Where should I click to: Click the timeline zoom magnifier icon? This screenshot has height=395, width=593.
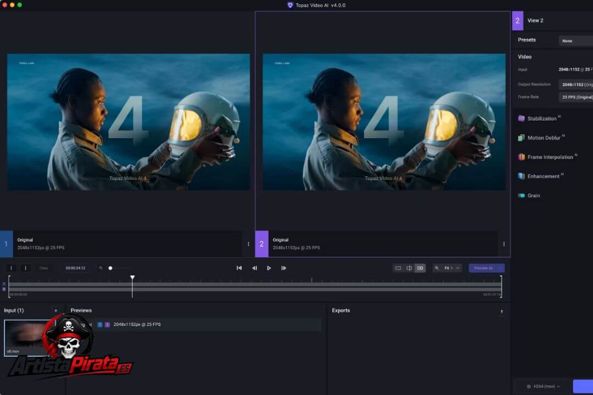[x=100, y=268]
